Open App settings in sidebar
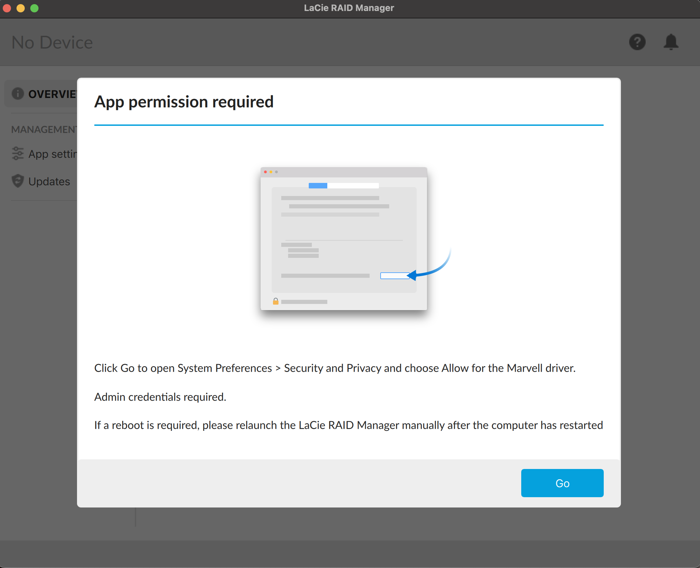 pyautogui.click(x=44, y=154)
